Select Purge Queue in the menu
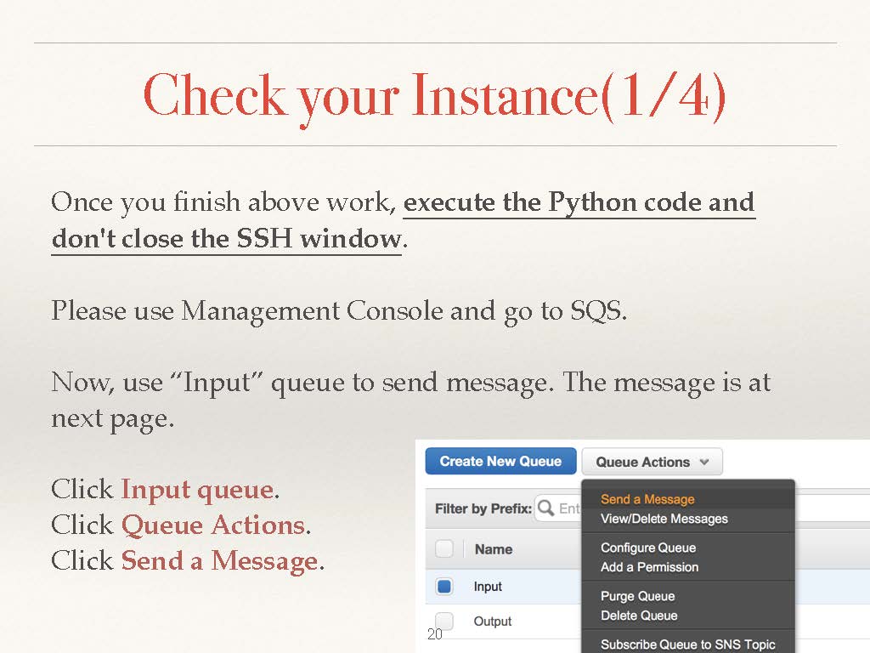 point(637,596)
